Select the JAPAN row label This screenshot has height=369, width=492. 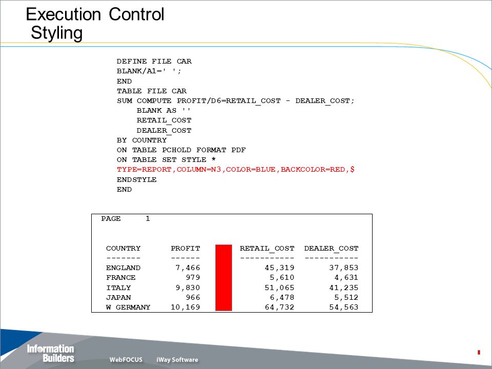118,297
